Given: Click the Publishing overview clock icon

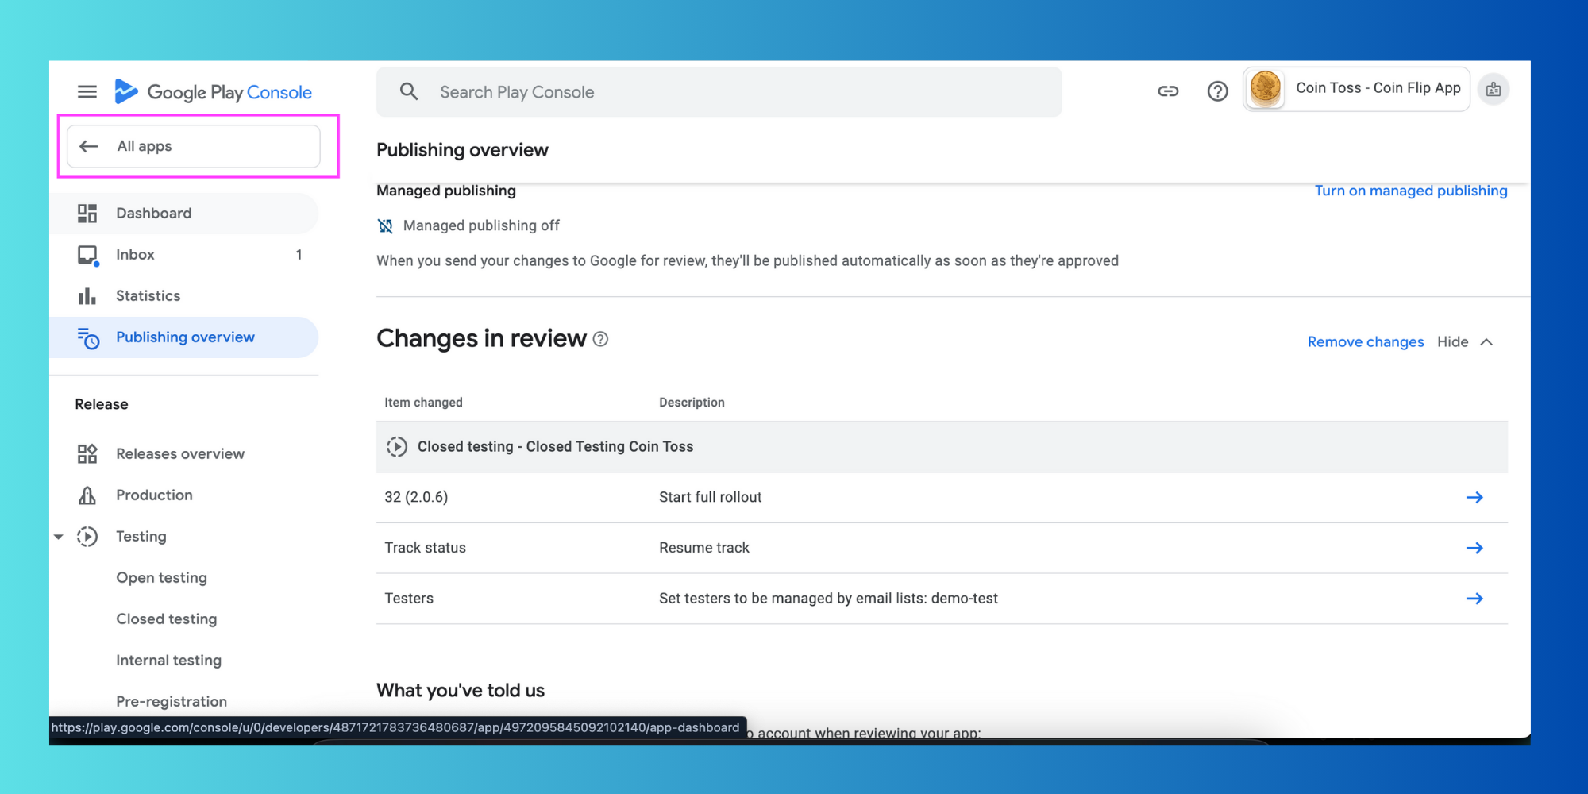Looking at the screenshot, I should click(x=88, y=338).
